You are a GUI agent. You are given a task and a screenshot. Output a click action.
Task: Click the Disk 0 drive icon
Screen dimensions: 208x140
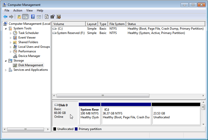(x=57, y=105)
